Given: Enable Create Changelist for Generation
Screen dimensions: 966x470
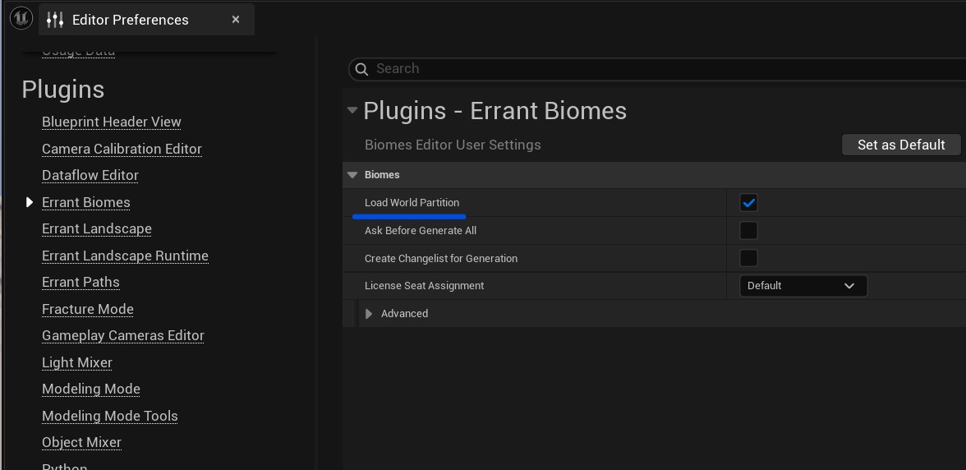Looking at the screenshot, I should (748, 259).
